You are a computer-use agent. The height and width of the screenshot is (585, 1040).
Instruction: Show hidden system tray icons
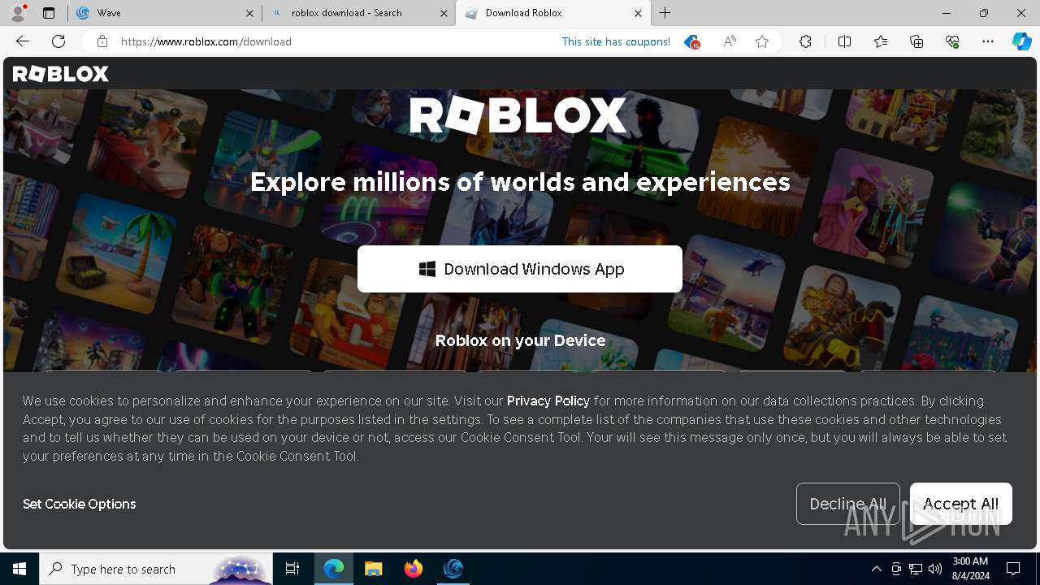[x=876, y=569]
